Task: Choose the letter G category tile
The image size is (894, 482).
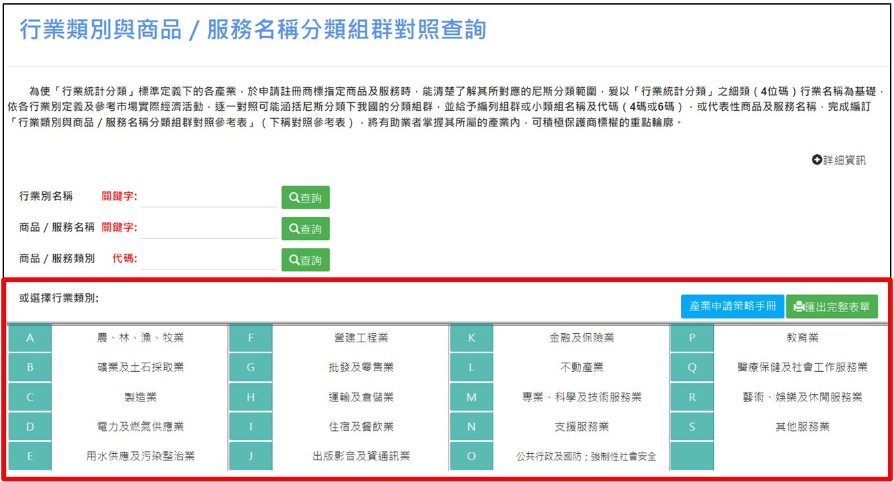Action: click(x=251, y=368)
